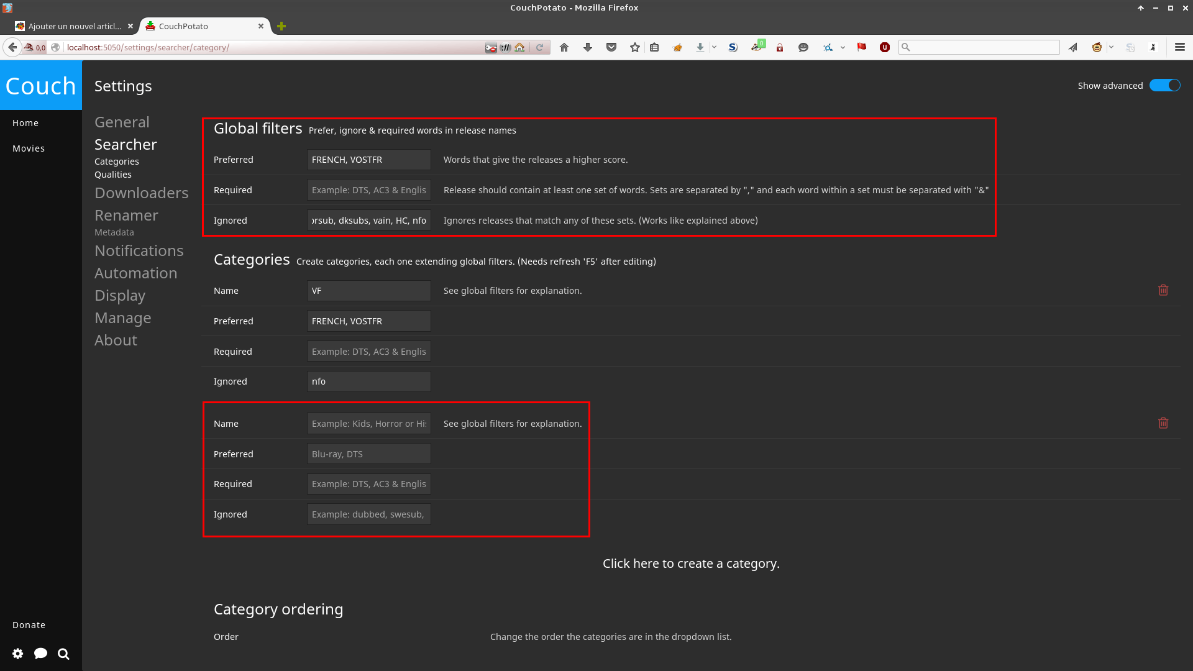Viewport: 1193px width, 671px height.
Task: Click the key icon in the address bar
Action: pyautogui.click(x=491, y=47)
